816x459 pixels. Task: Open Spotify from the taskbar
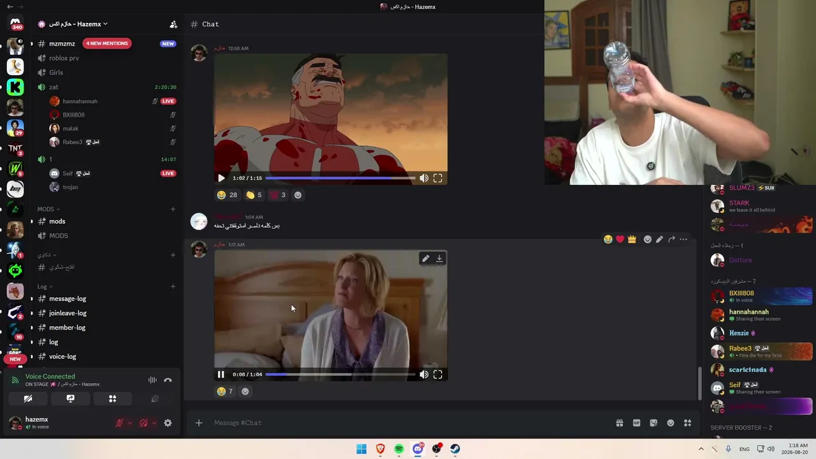click(x=399, y=449)
